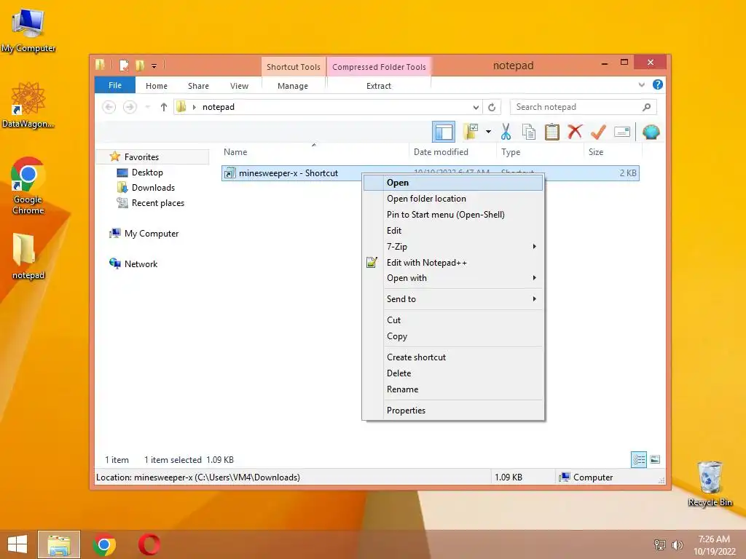Image resolution: width=746 pixels, height=559 pixels.
Task: Sort by Size column header
Action: click(613, 152)
